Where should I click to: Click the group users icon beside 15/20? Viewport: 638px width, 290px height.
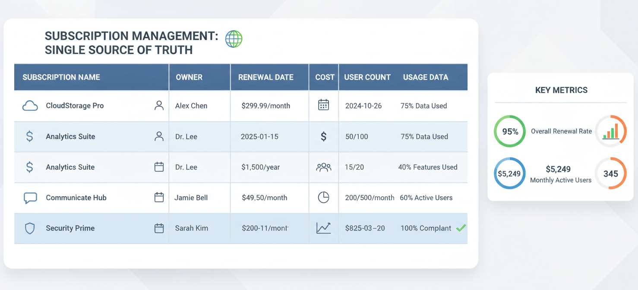point(323,167)
